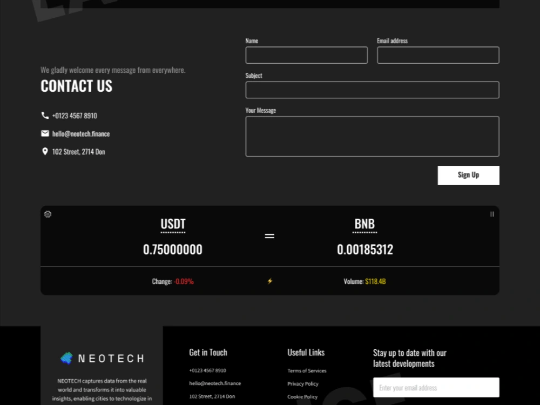Click the BNB amount 0.00185312

tap(364, 249)
